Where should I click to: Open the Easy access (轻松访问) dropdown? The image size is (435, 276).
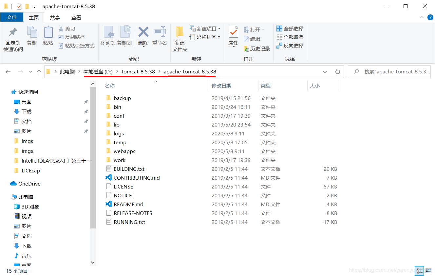[x=205, y=37]
